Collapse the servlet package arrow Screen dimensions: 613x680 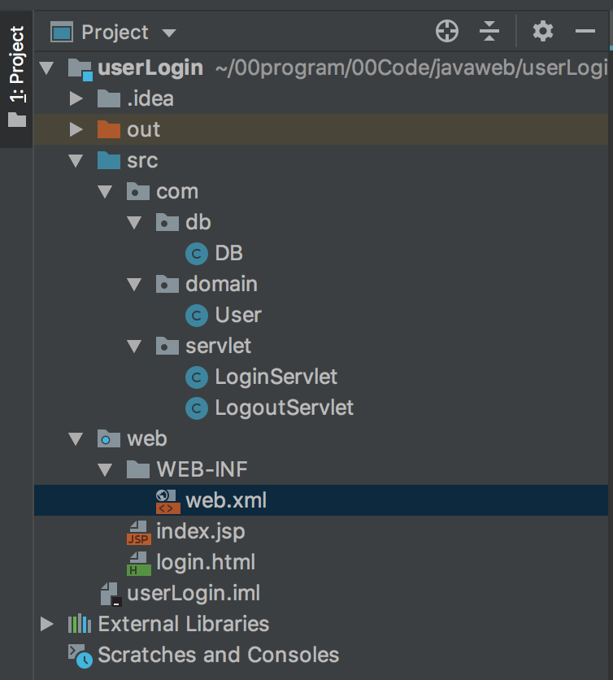[134, 346]
